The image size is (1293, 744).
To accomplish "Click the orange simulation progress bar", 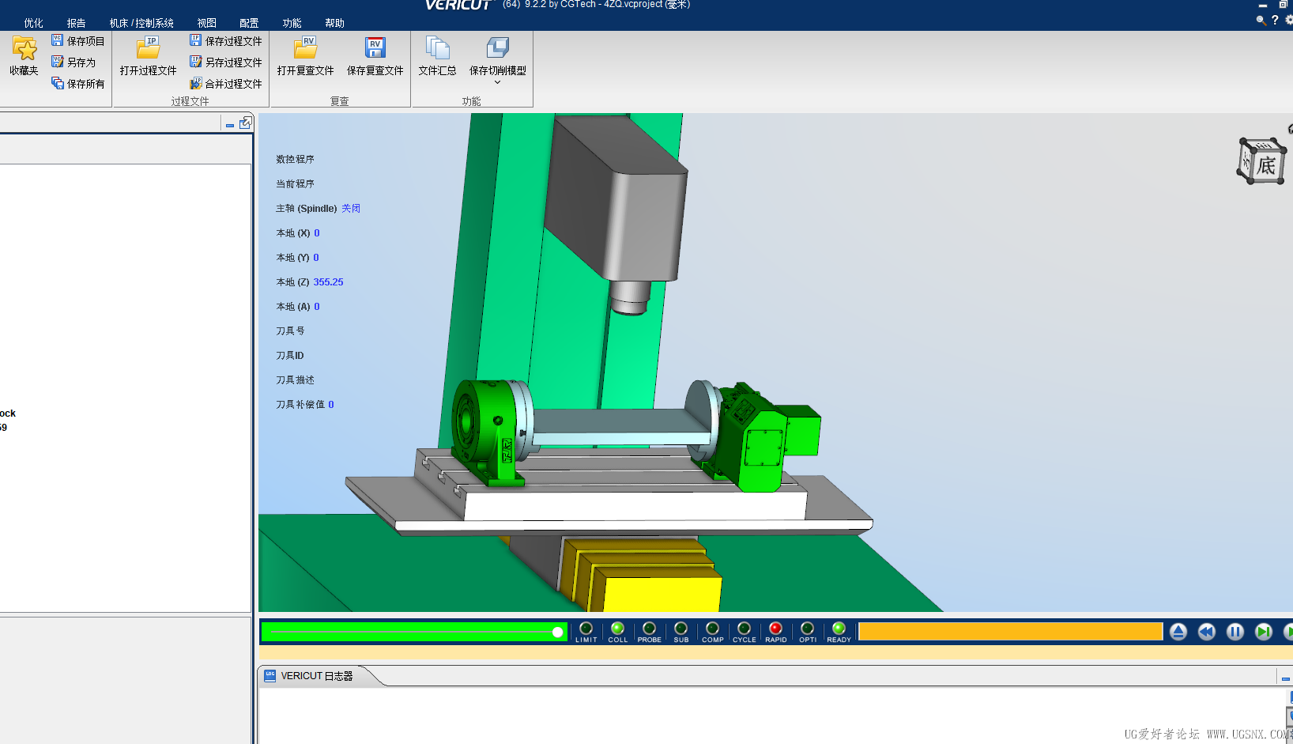I will tap(1011, 632).
